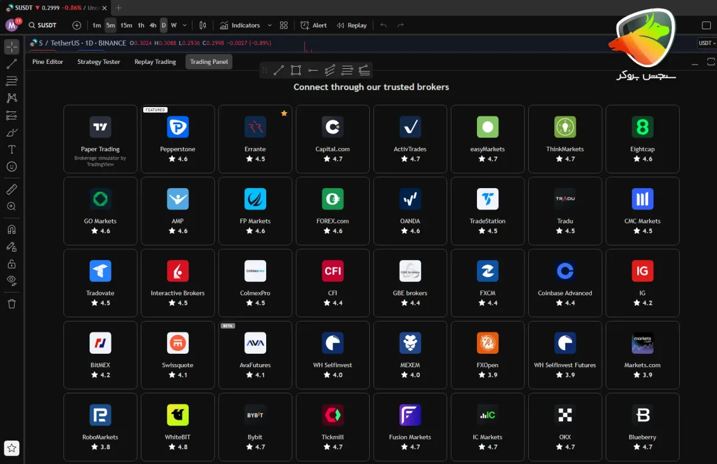Select the 5m timeframe
This screenshot has height=464, width=717.
[x=111, y=25]
